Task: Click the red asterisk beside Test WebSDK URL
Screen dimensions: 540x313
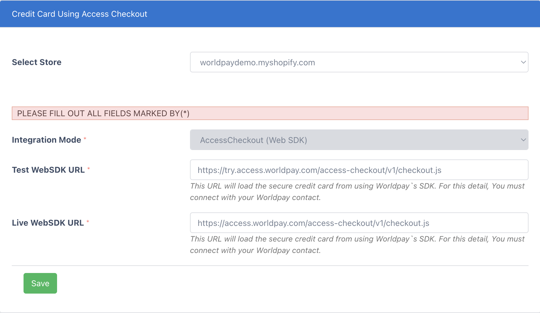Action: click(x=89, y=169)
